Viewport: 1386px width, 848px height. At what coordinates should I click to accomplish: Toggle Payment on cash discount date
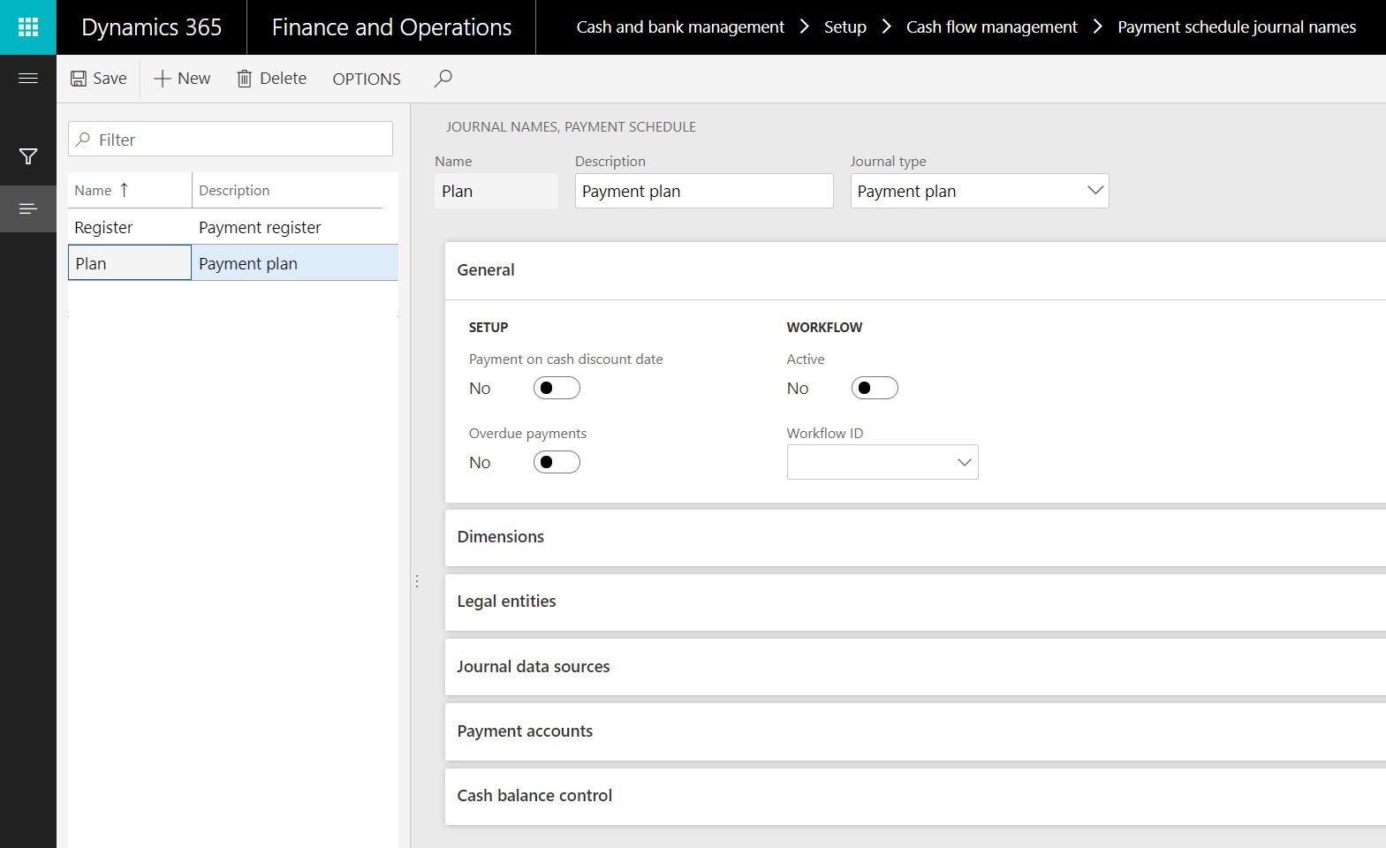click(557, 388)
